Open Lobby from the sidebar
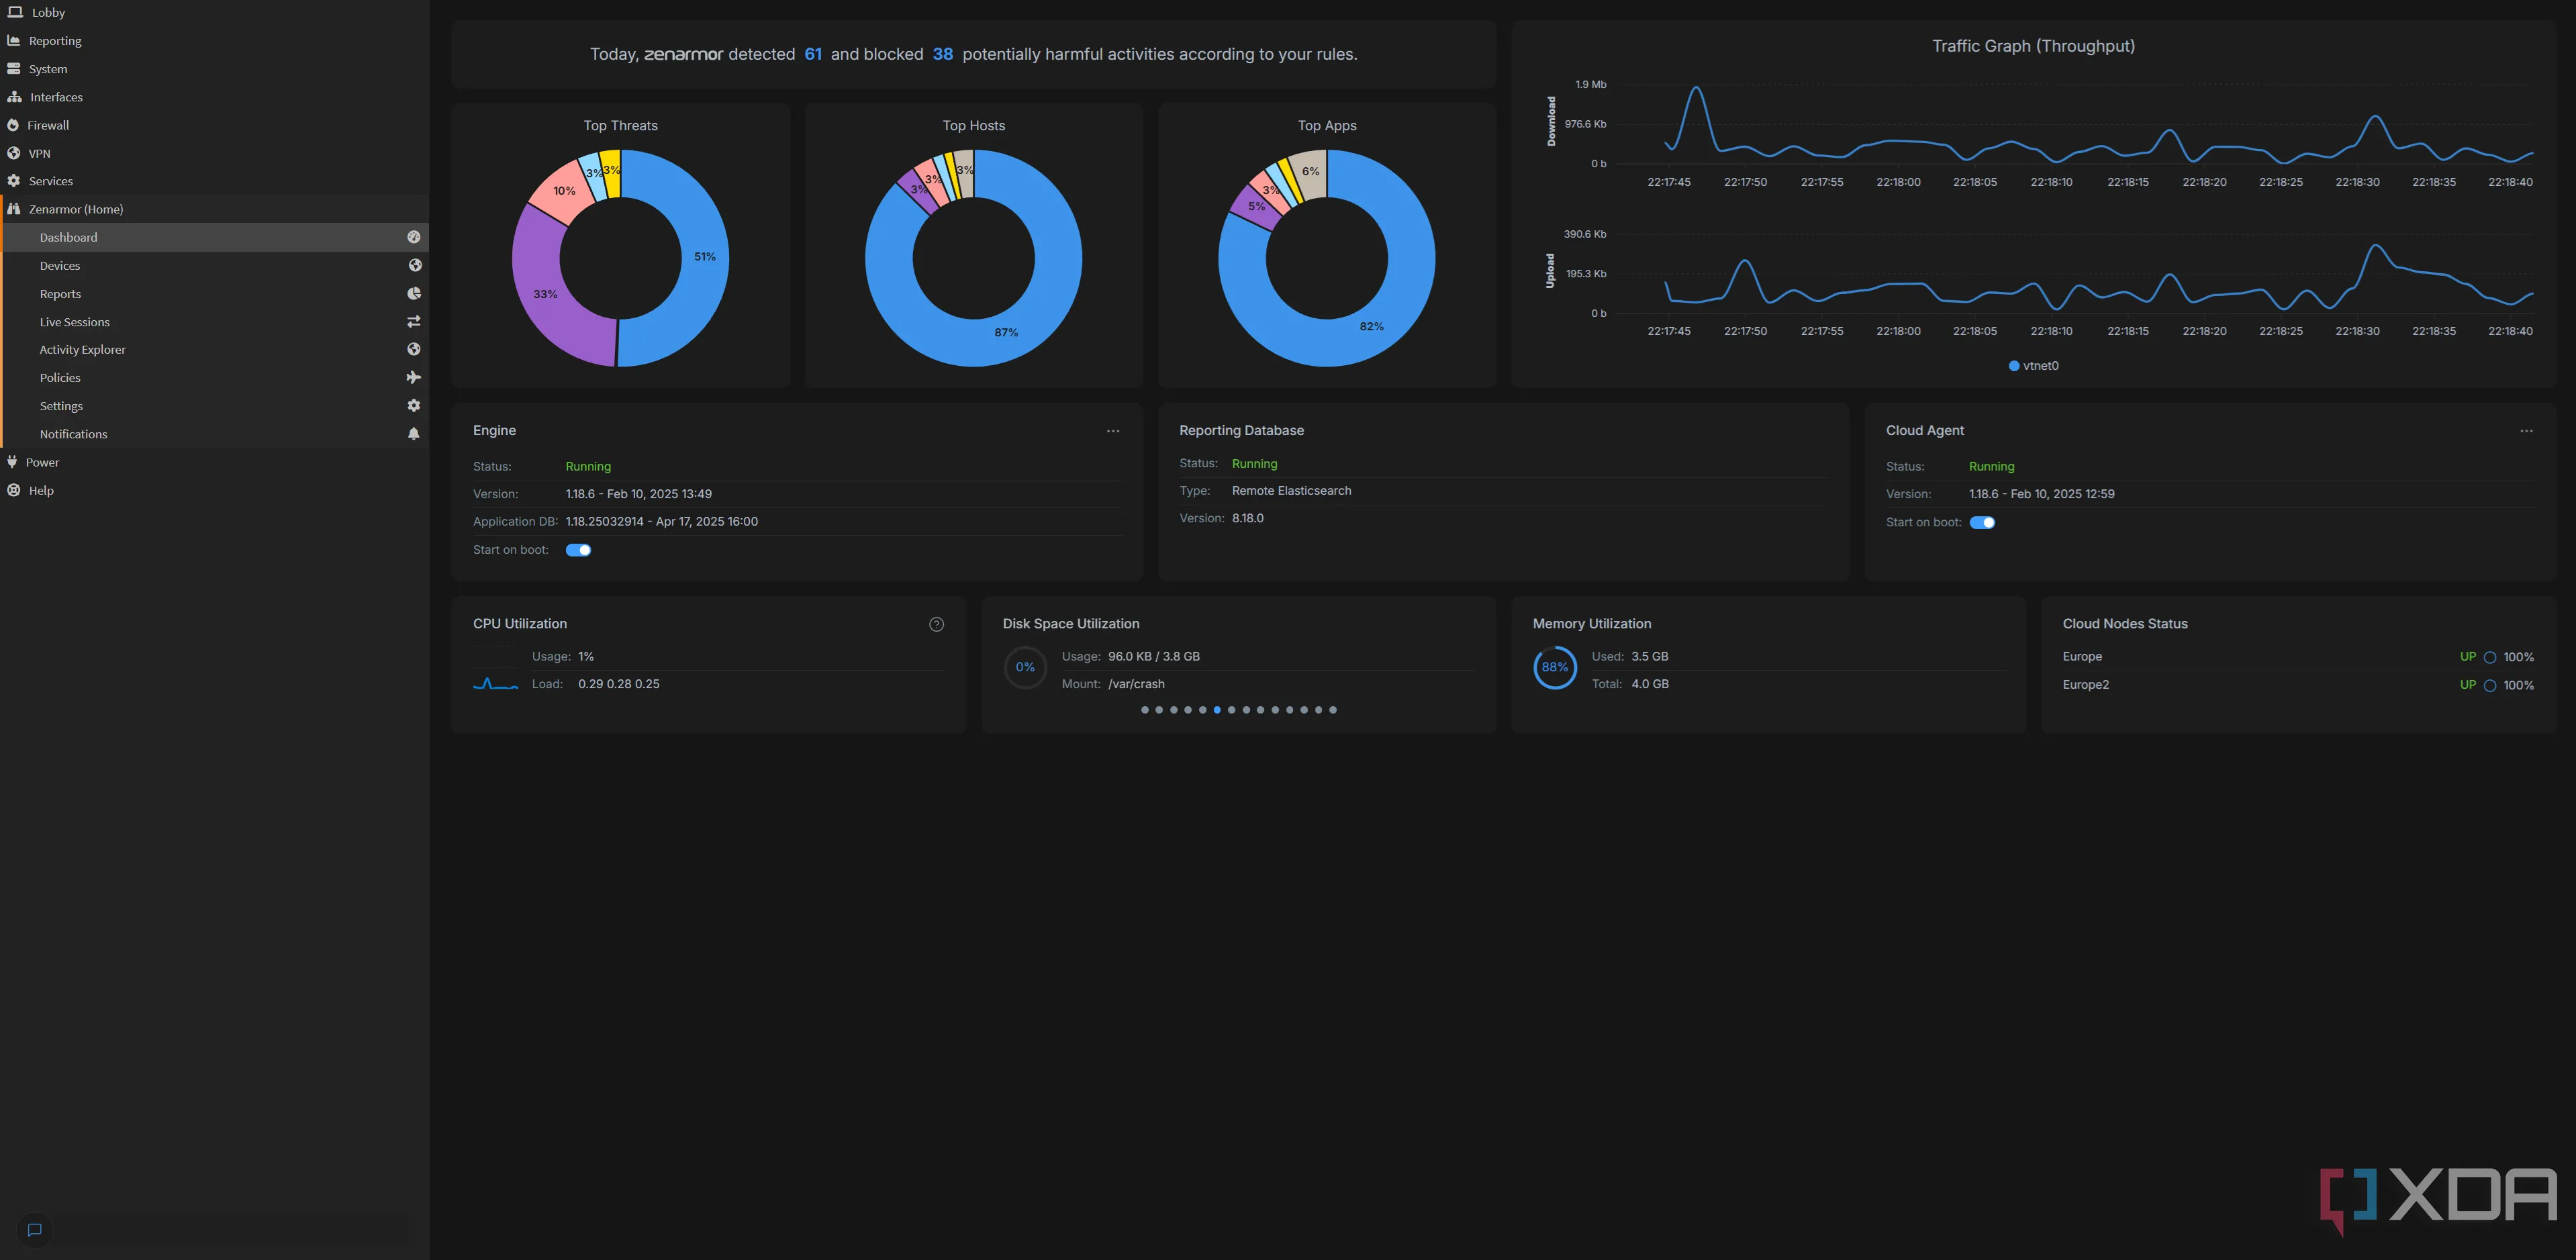Viewport: 2576px width, 1260px height. (x=214, y=12)
